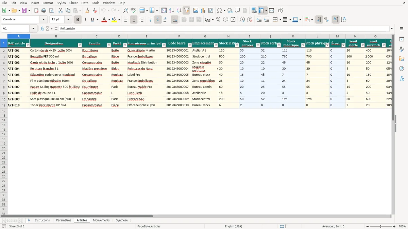408x229 pixels.
Task: Toggle Center Vertically alignment
Action: (x=158, y=20)
